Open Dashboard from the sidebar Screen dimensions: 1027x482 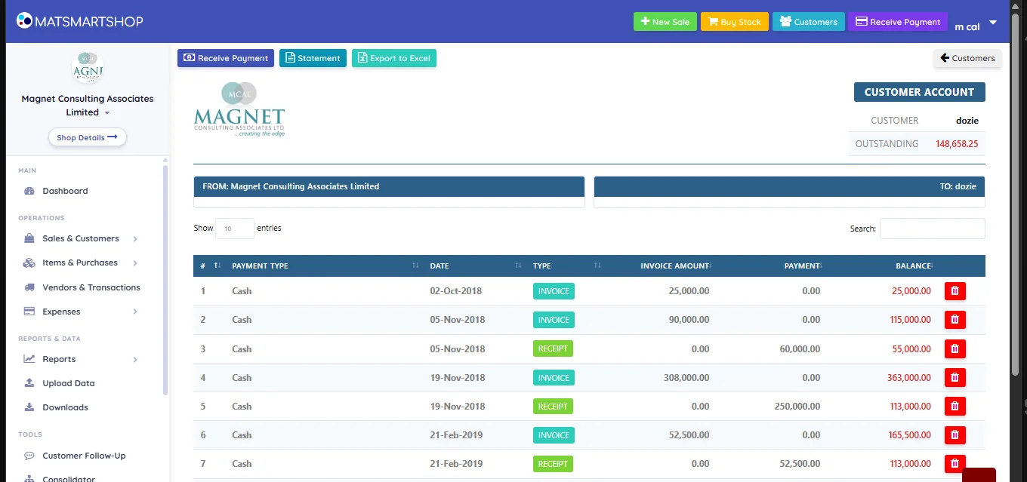click(x=65, y=191)
